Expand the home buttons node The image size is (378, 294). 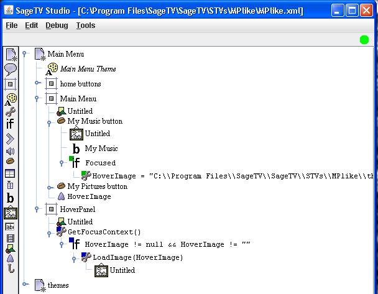click(x=37, y=83)
